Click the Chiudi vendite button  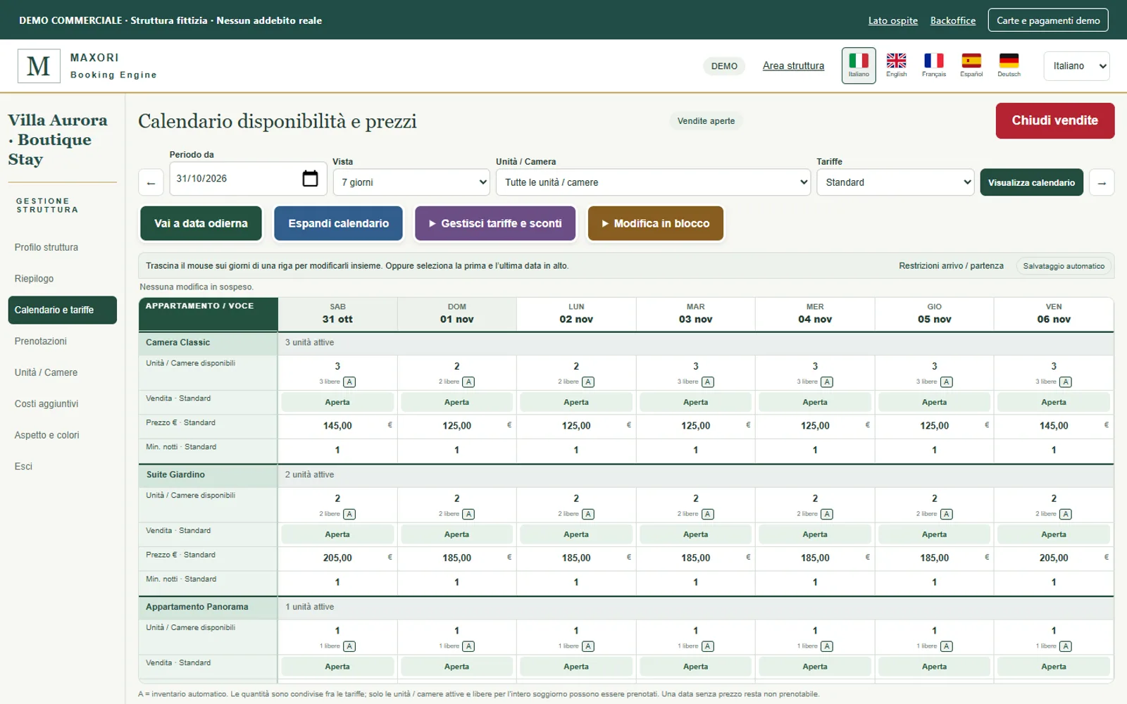1055,120
